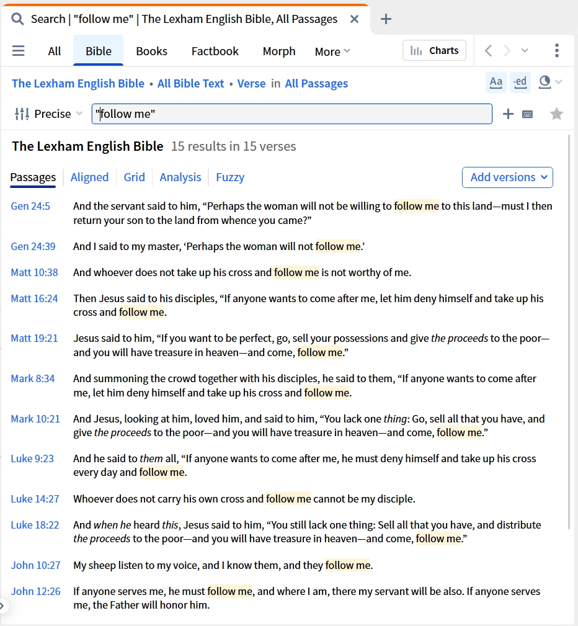Image resolution: width=578 pixels, height=626 pixels.
Task: Open the three-dot panel options menu
Action: 557,51
